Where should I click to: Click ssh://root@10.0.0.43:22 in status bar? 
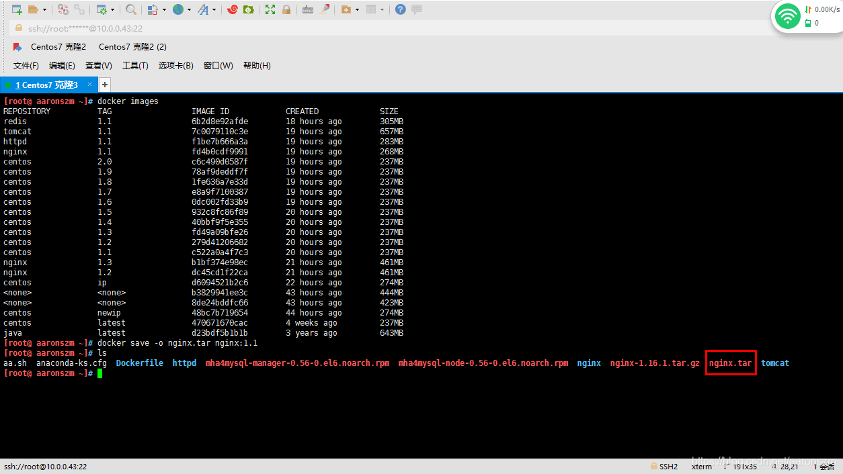(x=46, y=467)
